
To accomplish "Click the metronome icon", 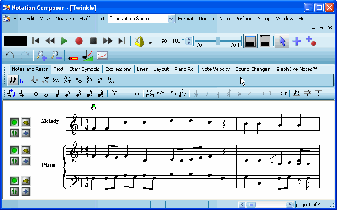I will tap(140, 41).
